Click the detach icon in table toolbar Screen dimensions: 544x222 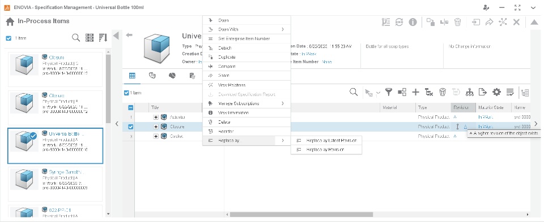click(x=429, y=92)
